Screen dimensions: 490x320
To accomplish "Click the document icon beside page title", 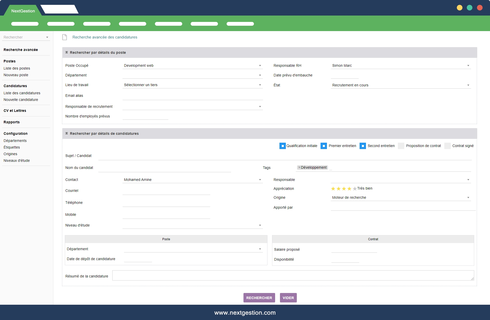I will coord(65,37).
